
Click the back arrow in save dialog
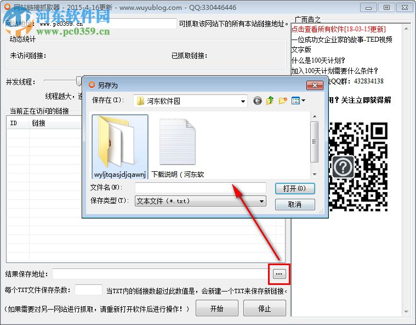[x=258, y=100]
